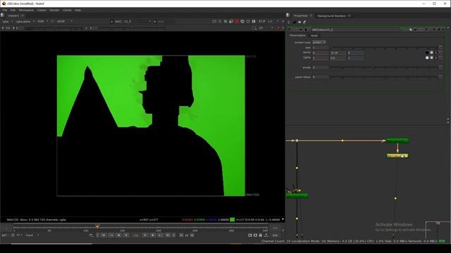Open the darks color wheel picker
The width and height of the screenshot is (451, 253).
(x=432, y=53)
